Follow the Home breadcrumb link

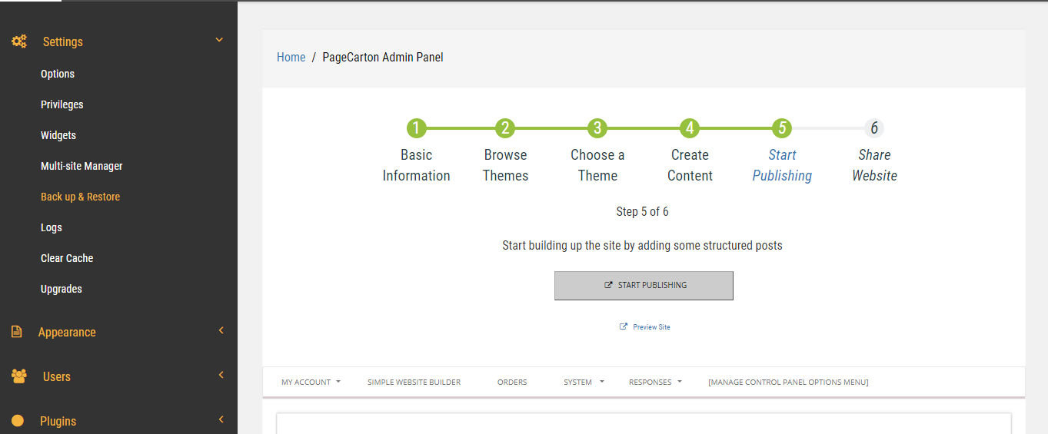(291, 57)
